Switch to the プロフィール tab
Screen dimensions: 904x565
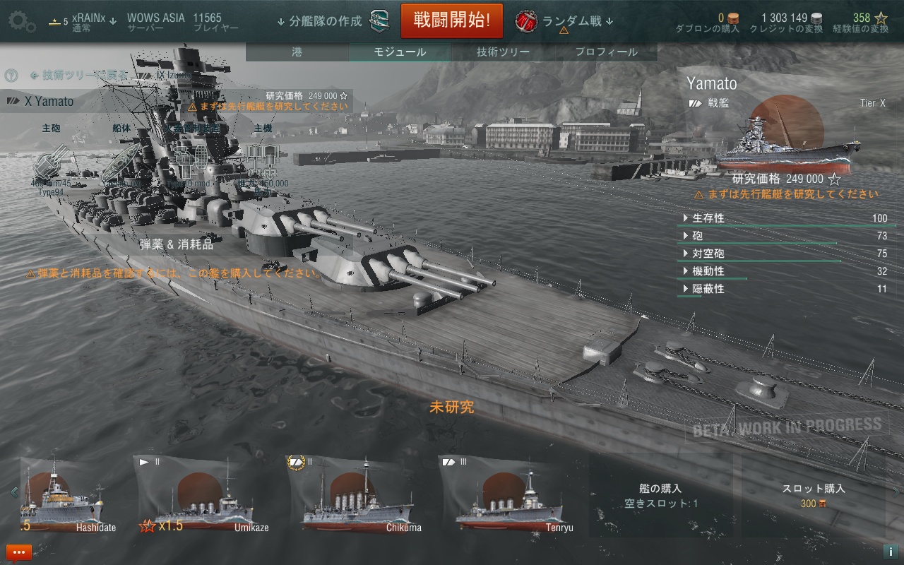click(606, 52)
